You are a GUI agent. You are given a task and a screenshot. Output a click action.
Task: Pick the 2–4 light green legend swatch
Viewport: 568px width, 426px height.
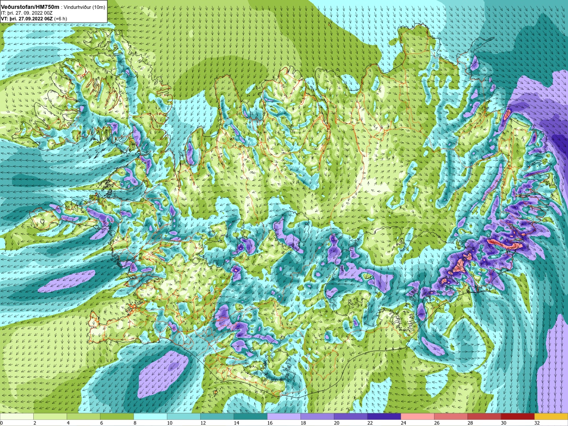coord(50,417)
